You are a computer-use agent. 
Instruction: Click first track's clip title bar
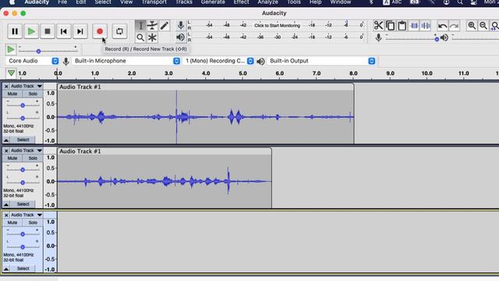[x=206, y=87]
